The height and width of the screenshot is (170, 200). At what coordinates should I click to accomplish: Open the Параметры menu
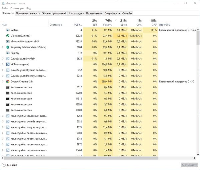[x=17, y=8]
